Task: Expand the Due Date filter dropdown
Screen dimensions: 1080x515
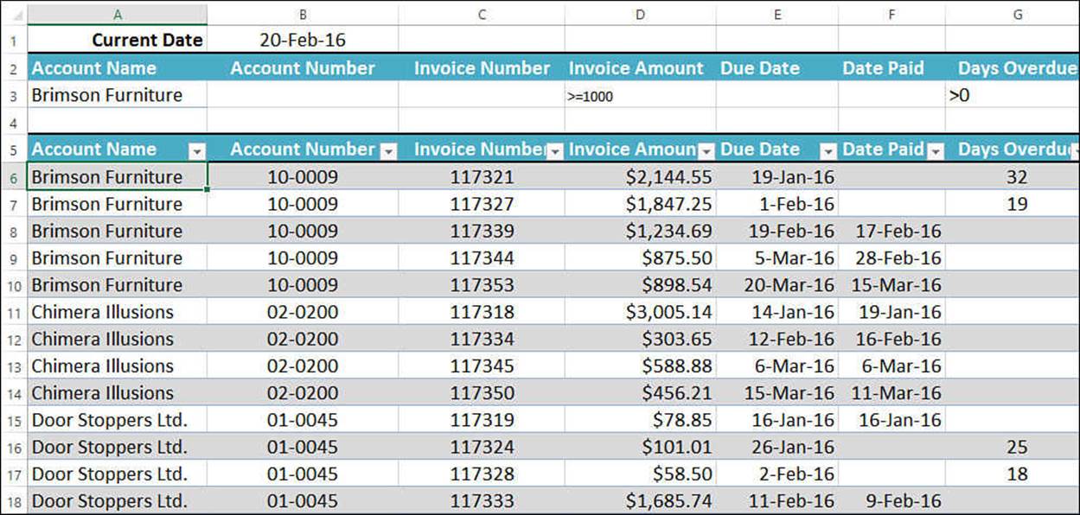Action: [x=828, y=150]
